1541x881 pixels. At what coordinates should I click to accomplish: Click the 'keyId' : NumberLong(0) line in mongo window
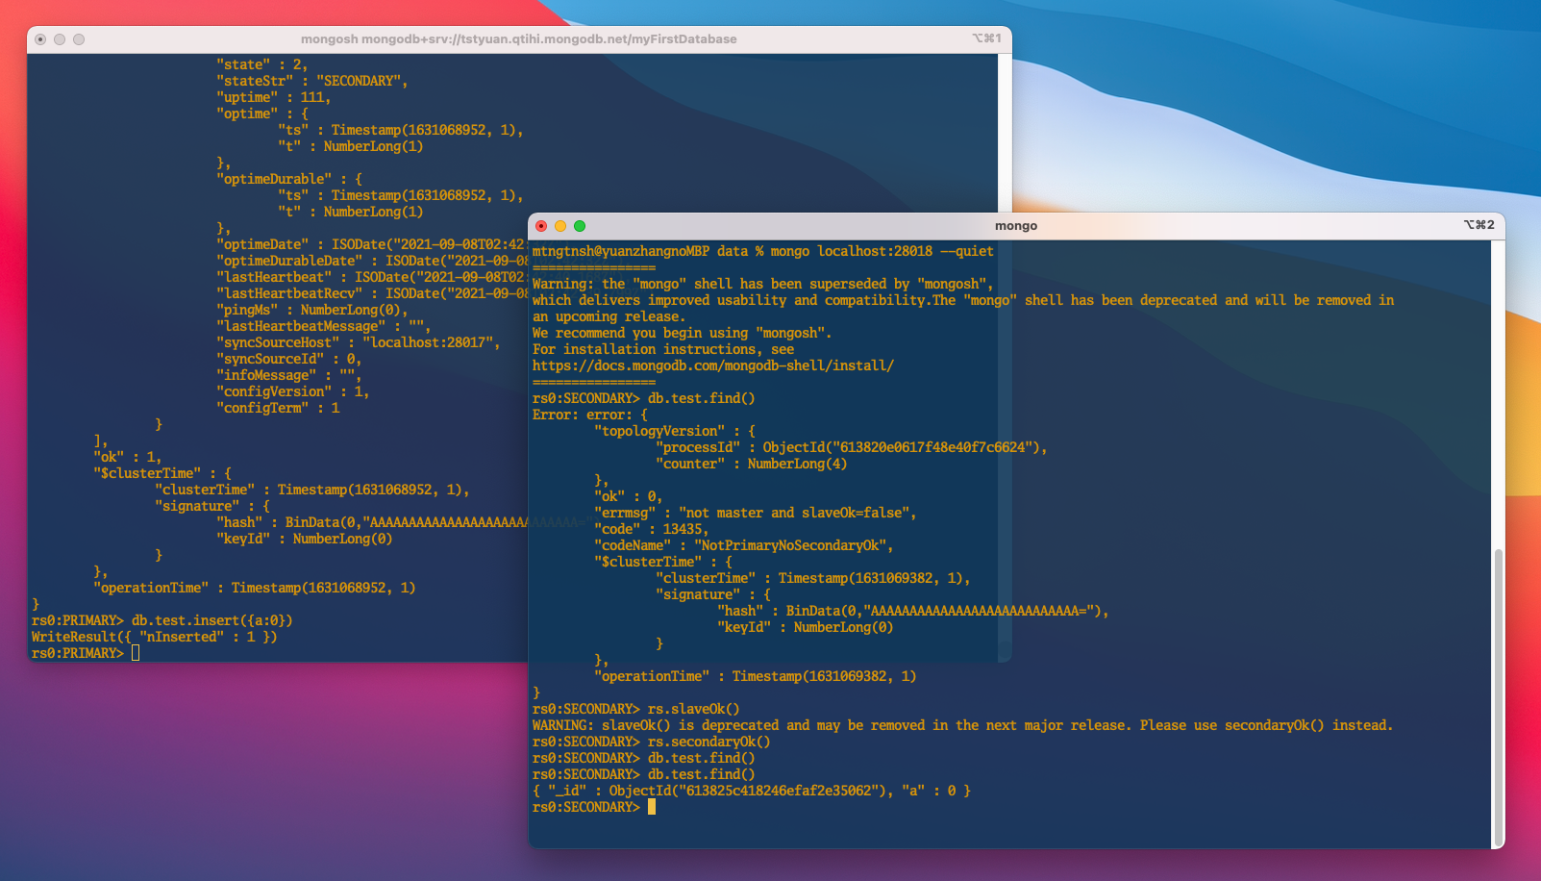[x=806, y=627]
